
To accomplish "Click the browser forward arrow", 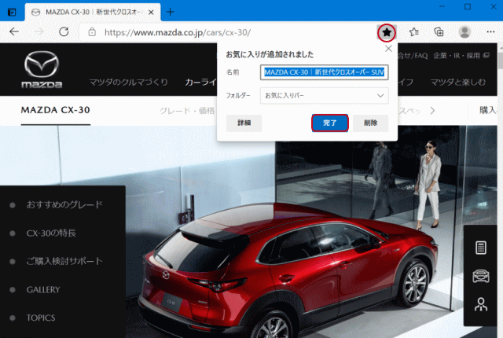I will coord(39,31).
